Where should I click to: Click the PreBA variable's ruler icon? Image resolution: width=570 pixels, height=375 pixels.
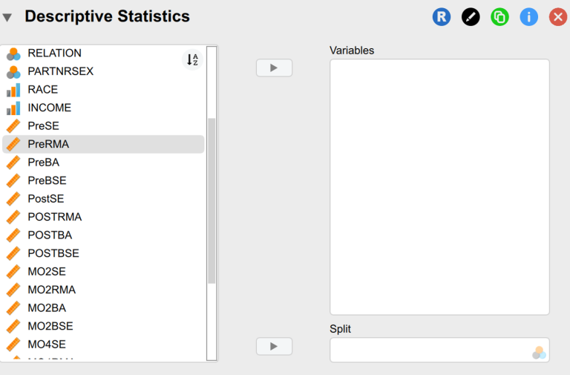click(x=13, y=163)
